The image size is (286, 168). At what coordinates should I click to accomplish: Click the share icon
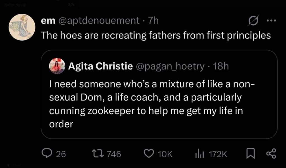tap(271, 153)
